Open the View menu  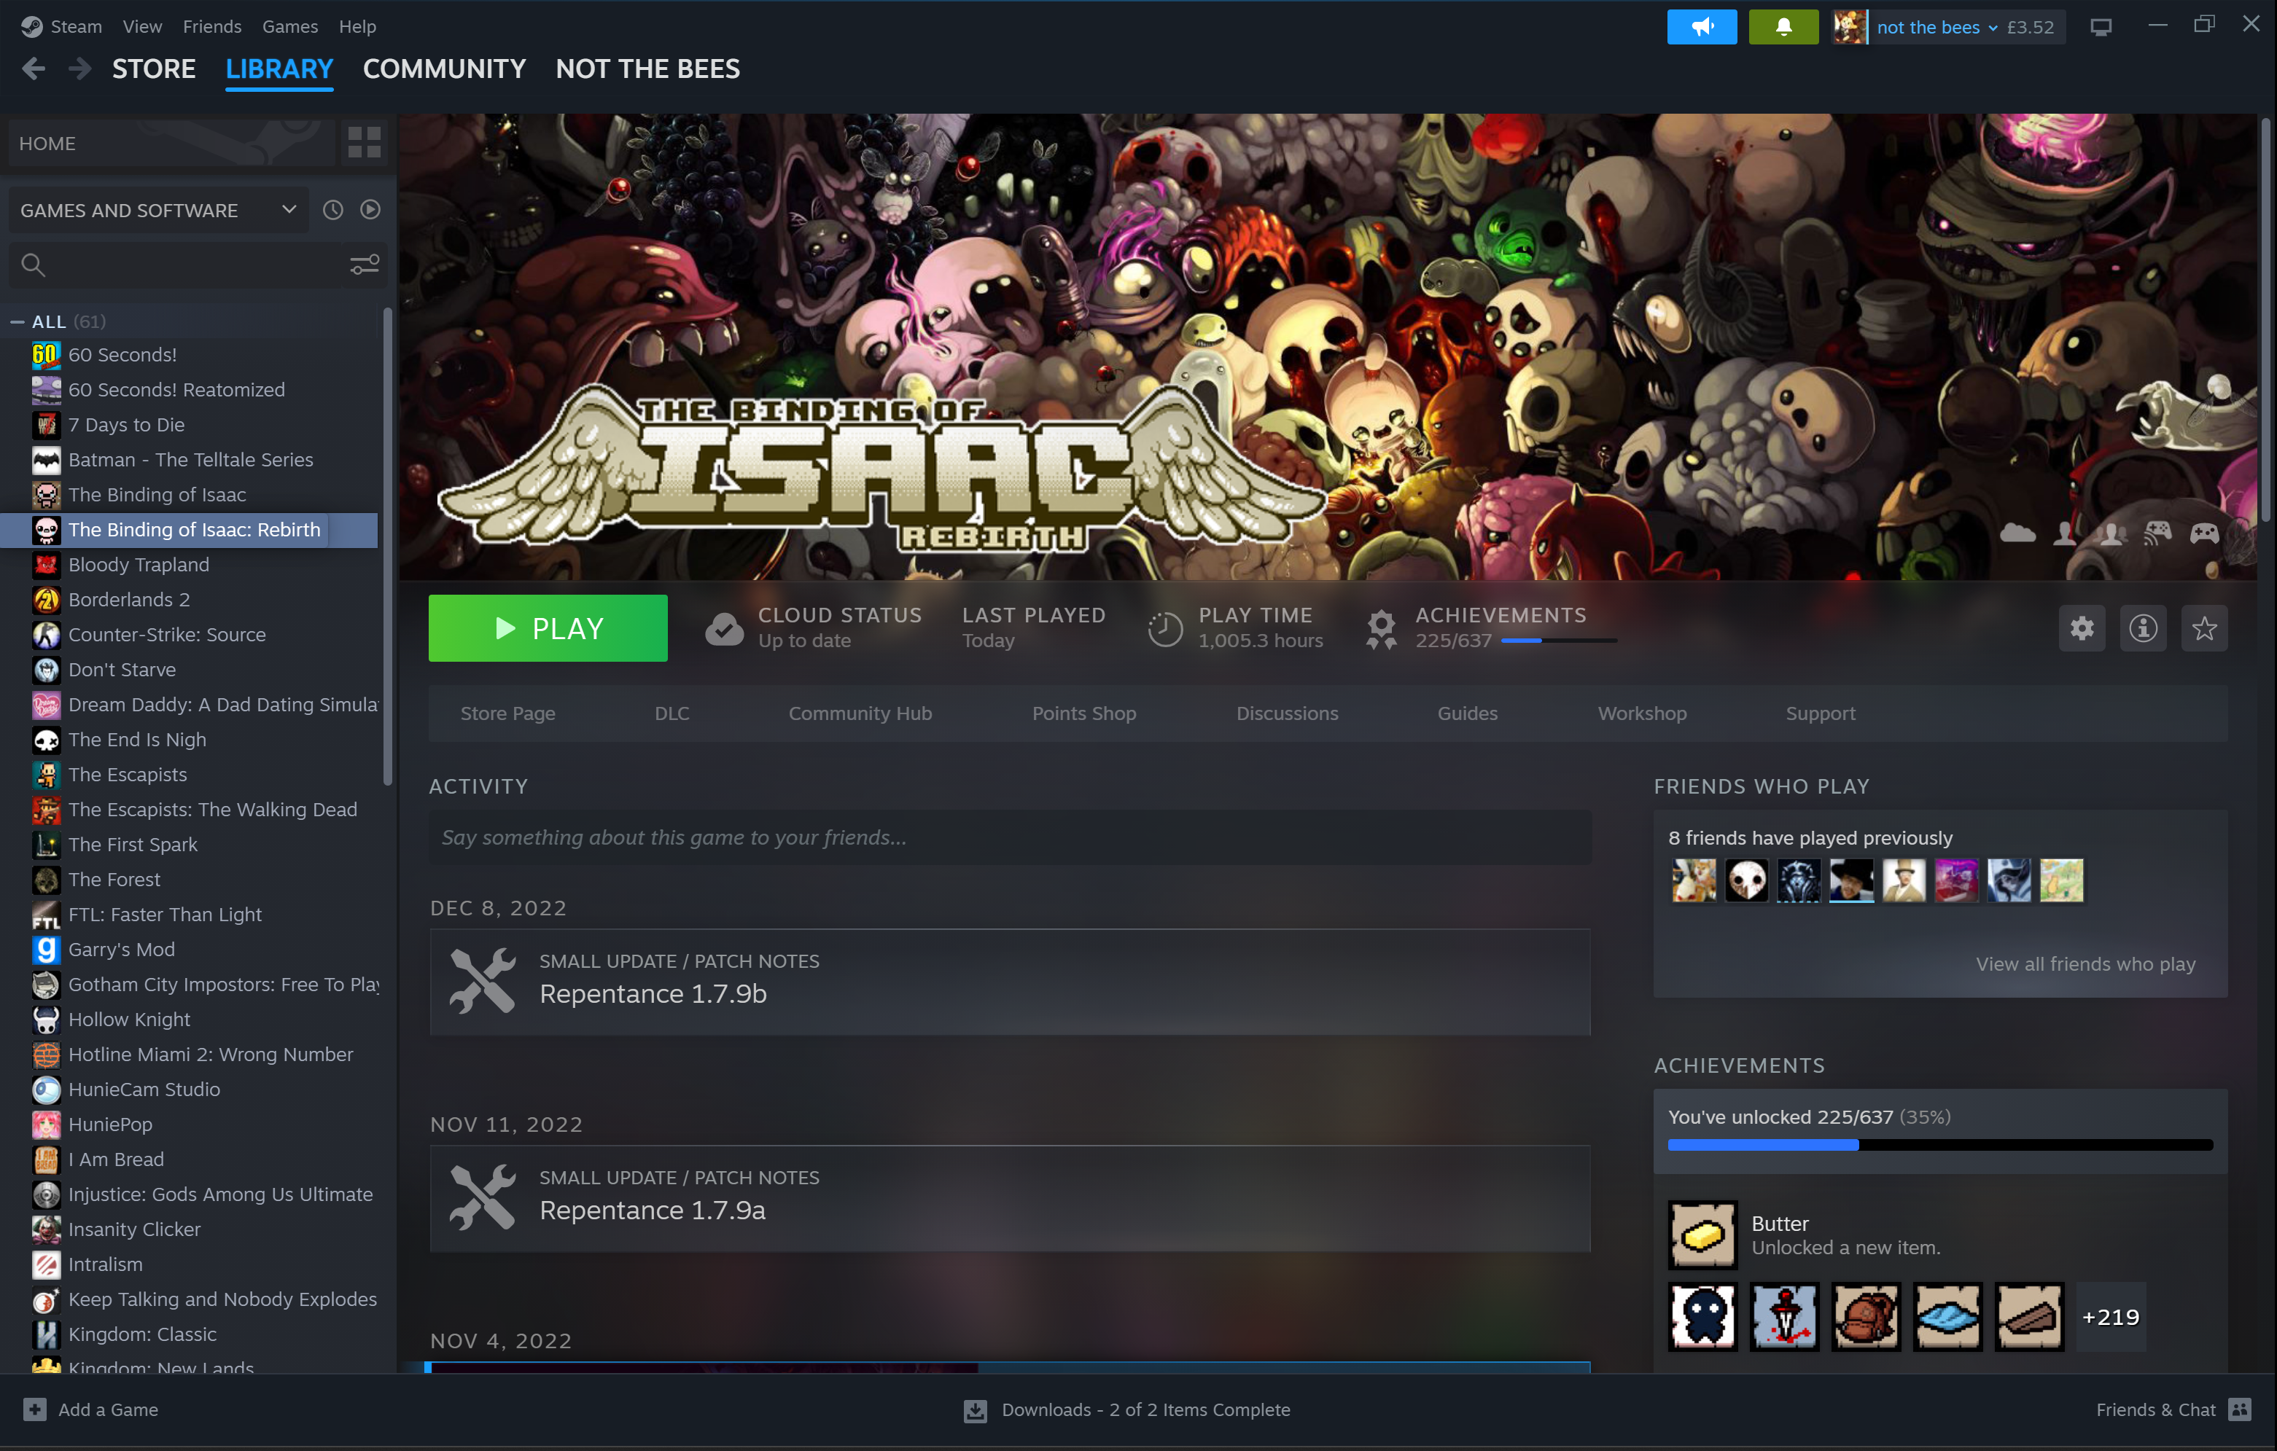[142, 26]
